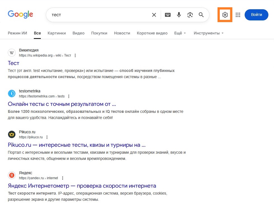Viewport: 274px width, 203px height.
Task: Expand the Ещё dropdown
Action: [180, 33]
